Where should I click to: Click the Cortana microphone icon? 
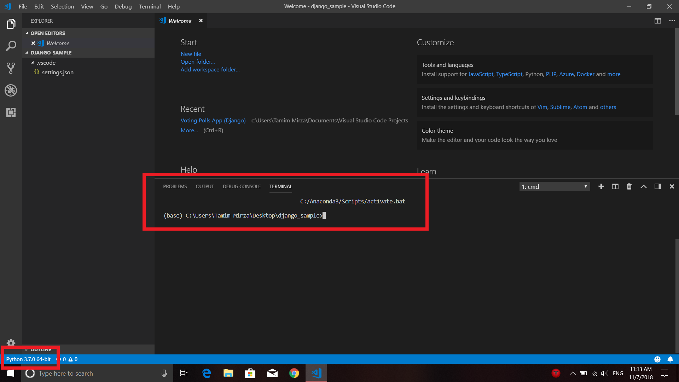pyautogui.click(x=164, y=373)
